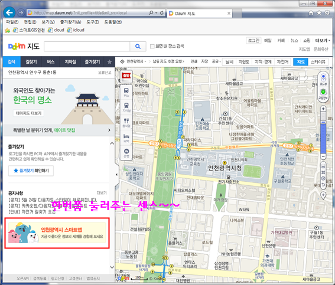The width and height of the screenshot is (335, 285).
Task: Open the browser home icon
Action: click(311, 13)
